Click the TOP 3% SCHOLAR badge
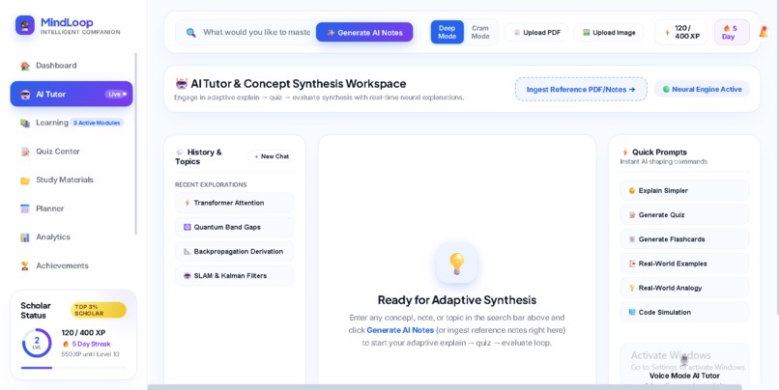The width and height of the screenshot is (779, 390). coord(99,310)
